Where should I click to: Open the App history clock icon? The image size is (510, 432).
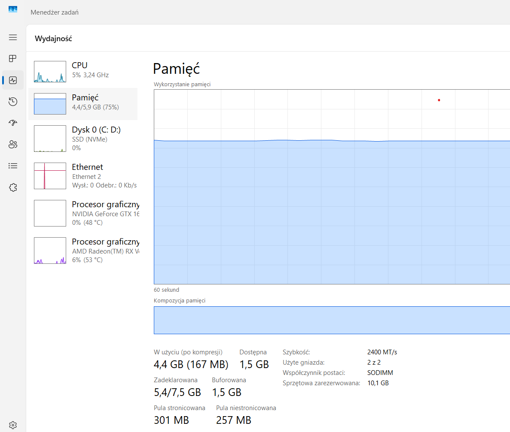pos(13,102)
